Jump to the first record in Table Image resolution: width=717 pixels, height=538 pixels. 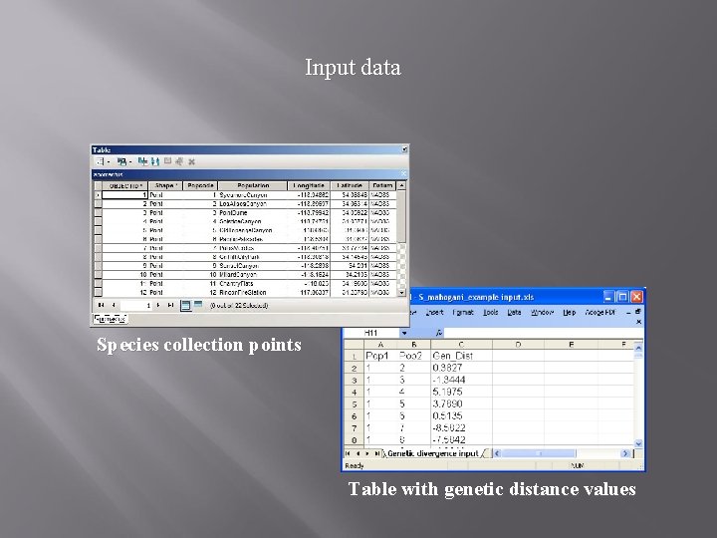101,305
